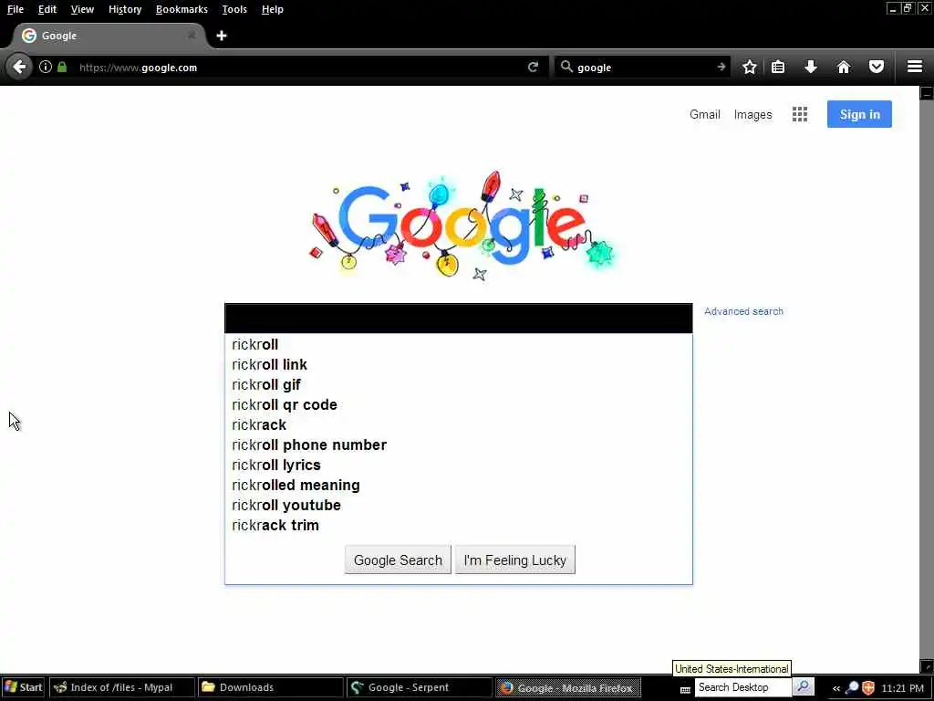Click the search bar magnifier icon

(566, 67)
